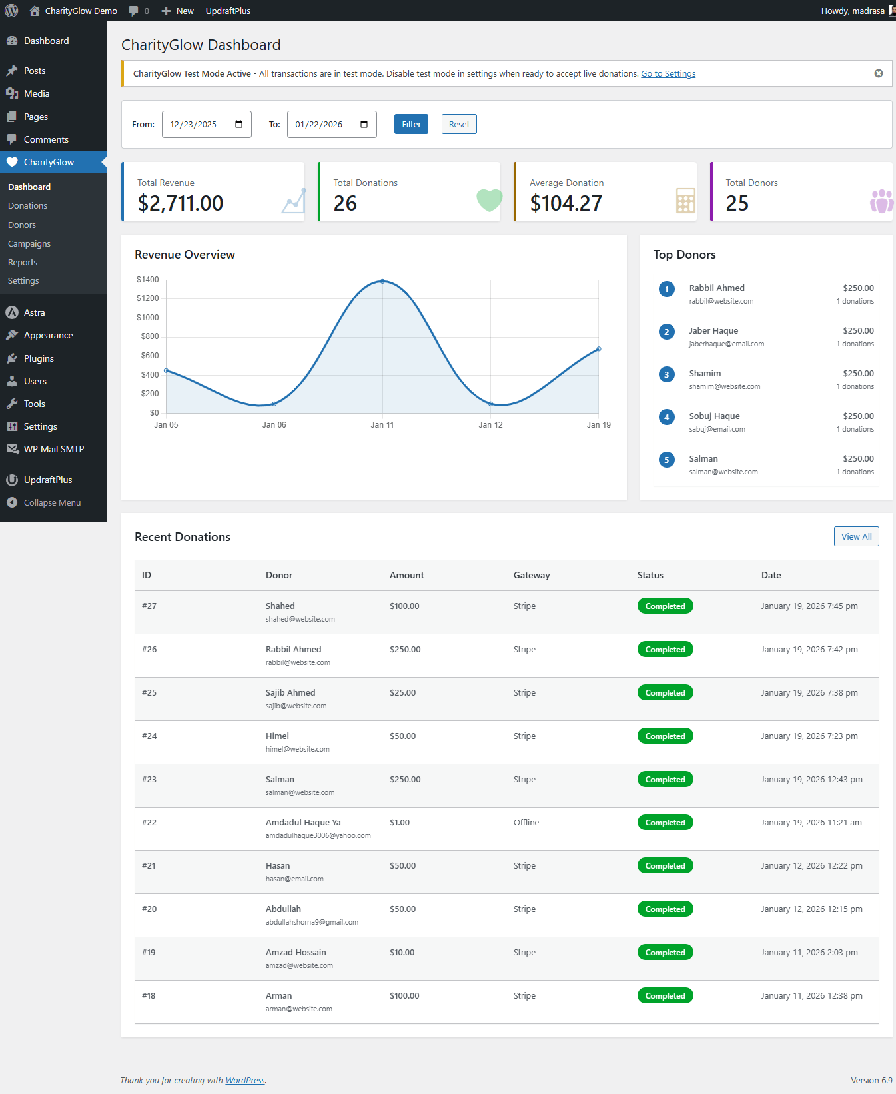Click the Filter button

pyautogui.click(x=411, y=125)
